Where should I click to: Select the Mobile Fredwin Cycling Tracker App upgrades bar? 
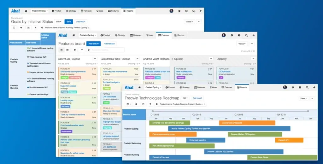(229, 129)
